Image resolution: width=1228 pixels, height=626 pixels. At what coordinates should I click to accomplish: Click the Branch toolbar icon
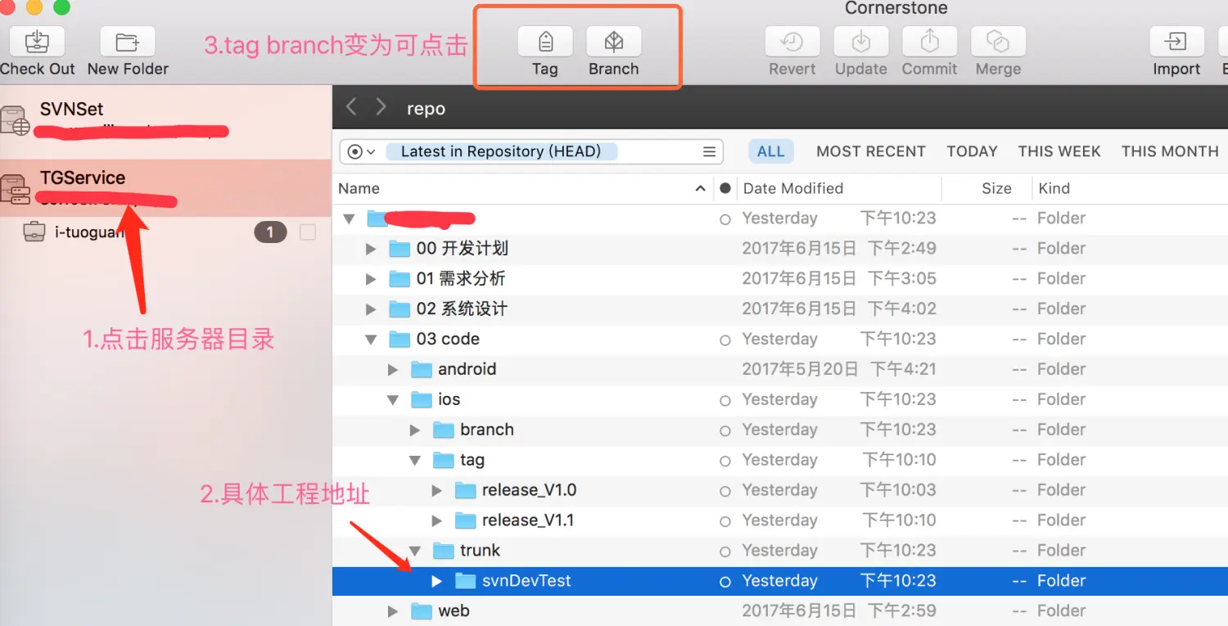613,42
